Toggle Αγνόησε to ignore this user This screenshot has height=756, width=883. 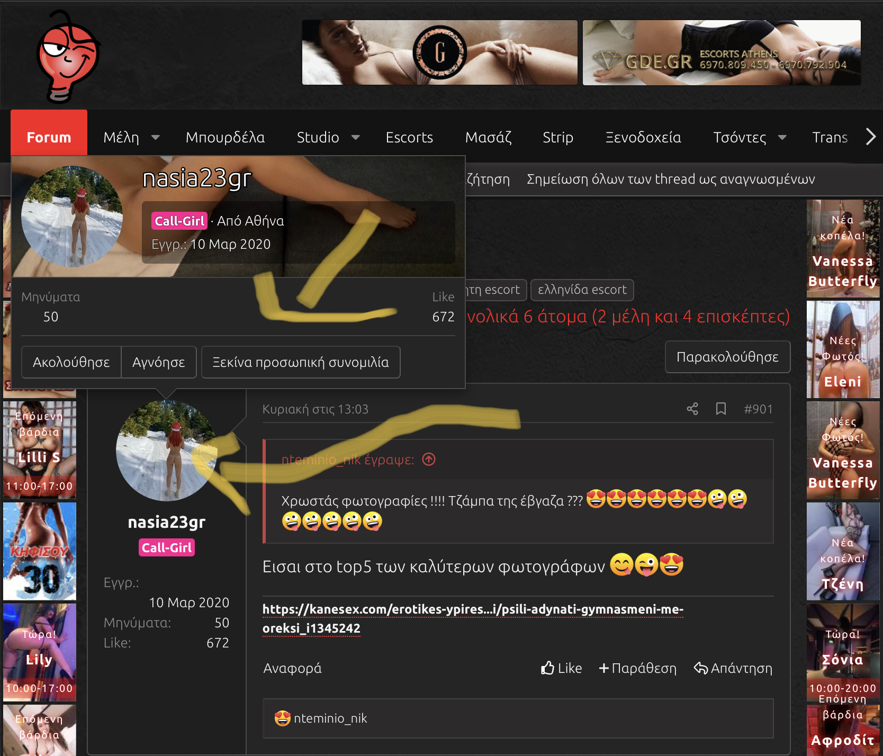(159, 362)
